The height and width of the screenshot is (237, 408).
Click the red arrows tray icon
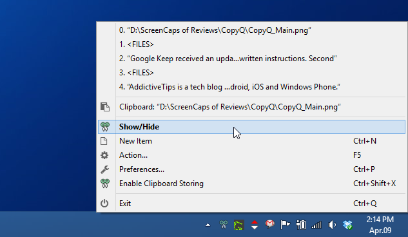[x=254, y=225]
